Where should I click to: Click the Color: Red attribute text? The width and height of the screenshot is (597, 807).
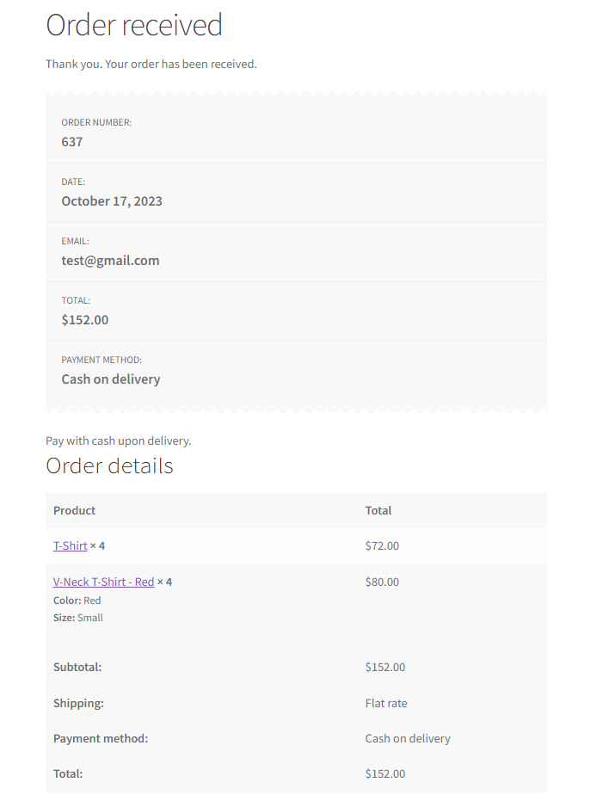77,601
